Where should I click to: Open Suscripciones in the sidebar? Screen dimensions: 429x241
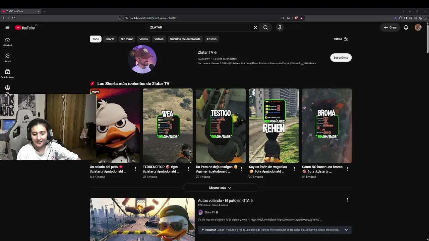click(x=7, y=74)
